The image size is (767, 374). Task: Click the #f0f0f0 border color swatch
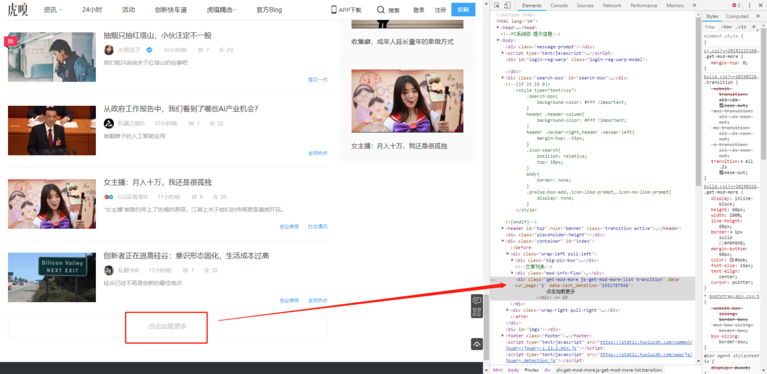(x=722, y=243)
